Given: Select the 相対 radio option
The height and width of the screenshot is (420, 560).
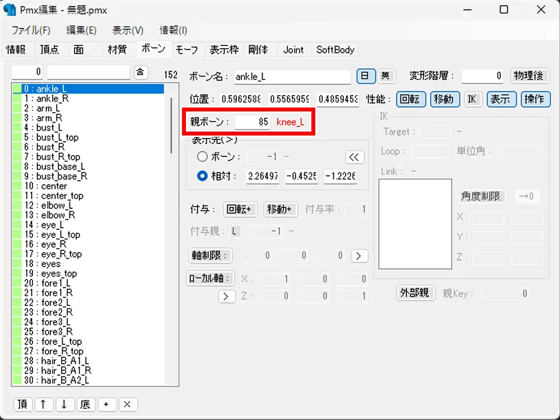Looking at the screenshot, I should click(203, 176).
